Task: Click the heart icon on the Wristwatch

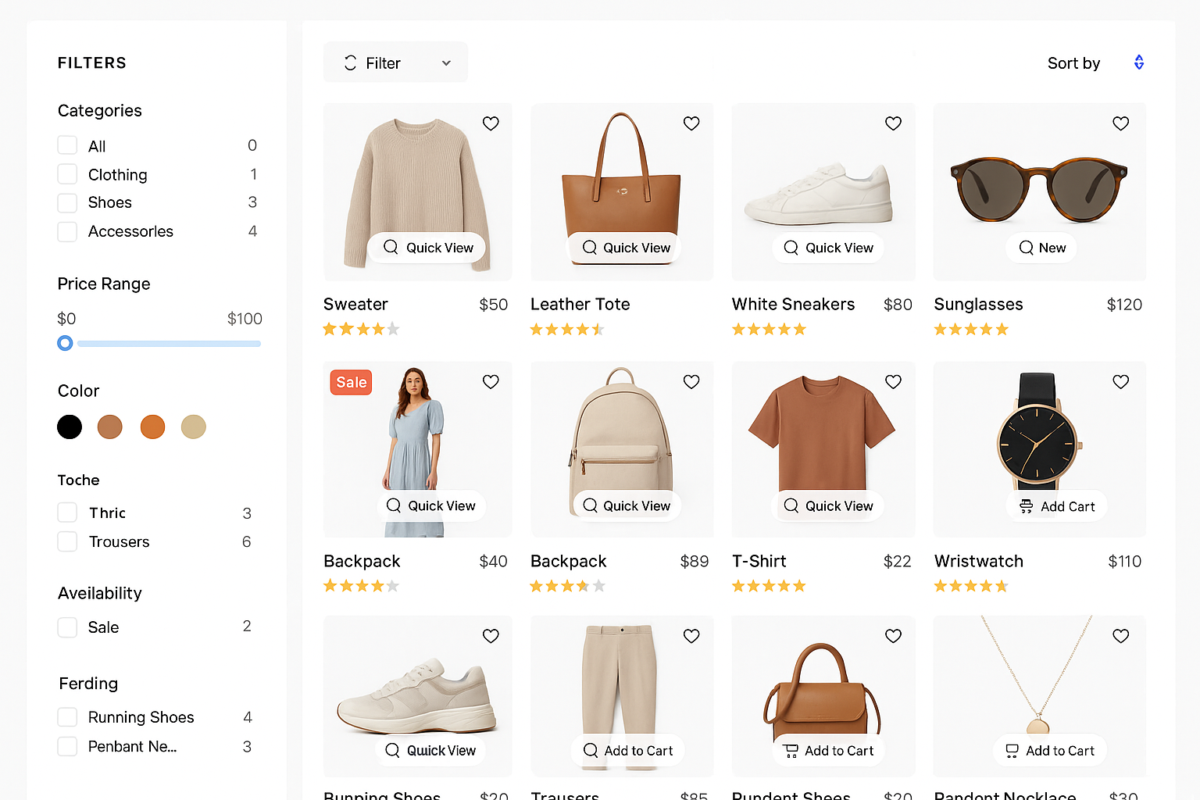Action: click(1120, 381)
